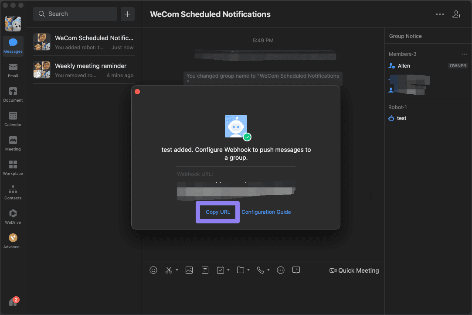
Task: Start a Quick Meeting from the chat toolbar
Action: coord(354,270)
